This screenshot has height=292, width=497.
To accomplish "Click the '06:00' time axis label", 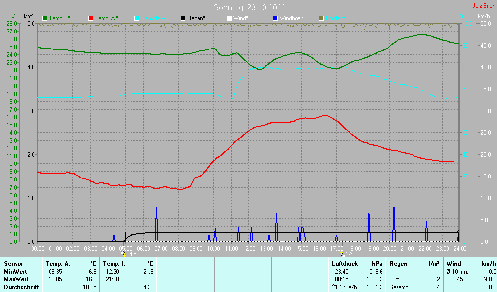I will [x=143, y=249].
